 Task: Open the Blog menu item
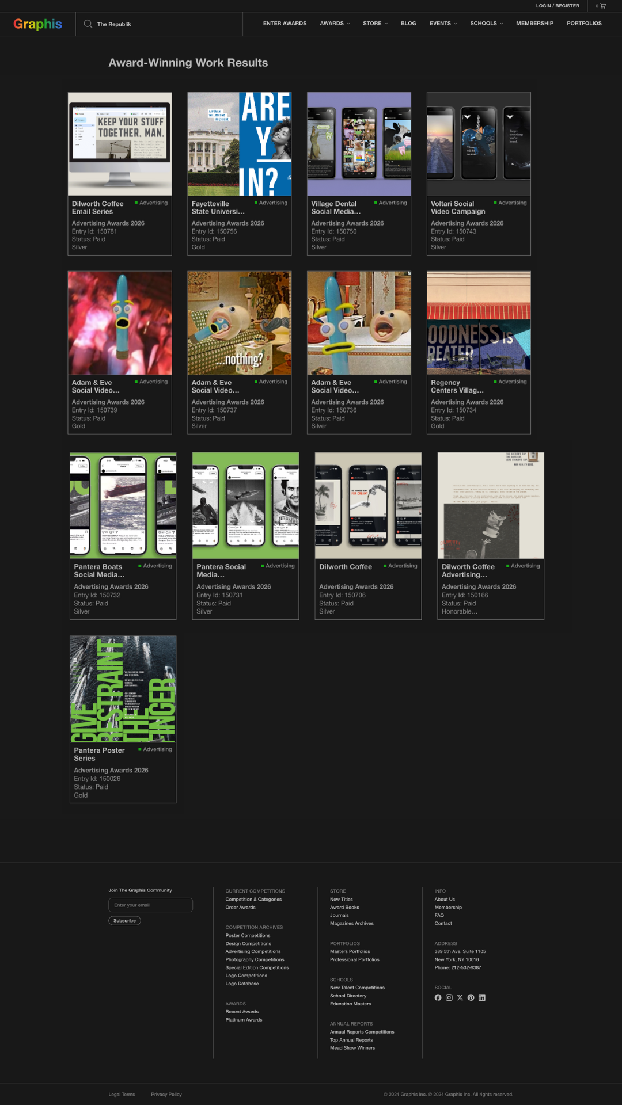[x=408, y=24]
